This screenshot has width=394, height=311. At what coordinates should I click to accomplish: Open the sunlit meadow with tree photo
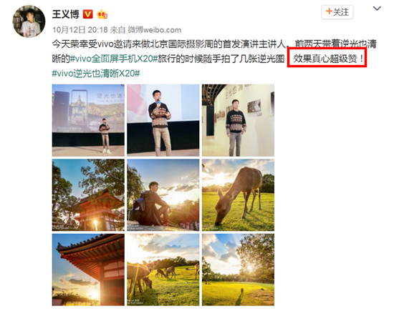pos(239,270)
